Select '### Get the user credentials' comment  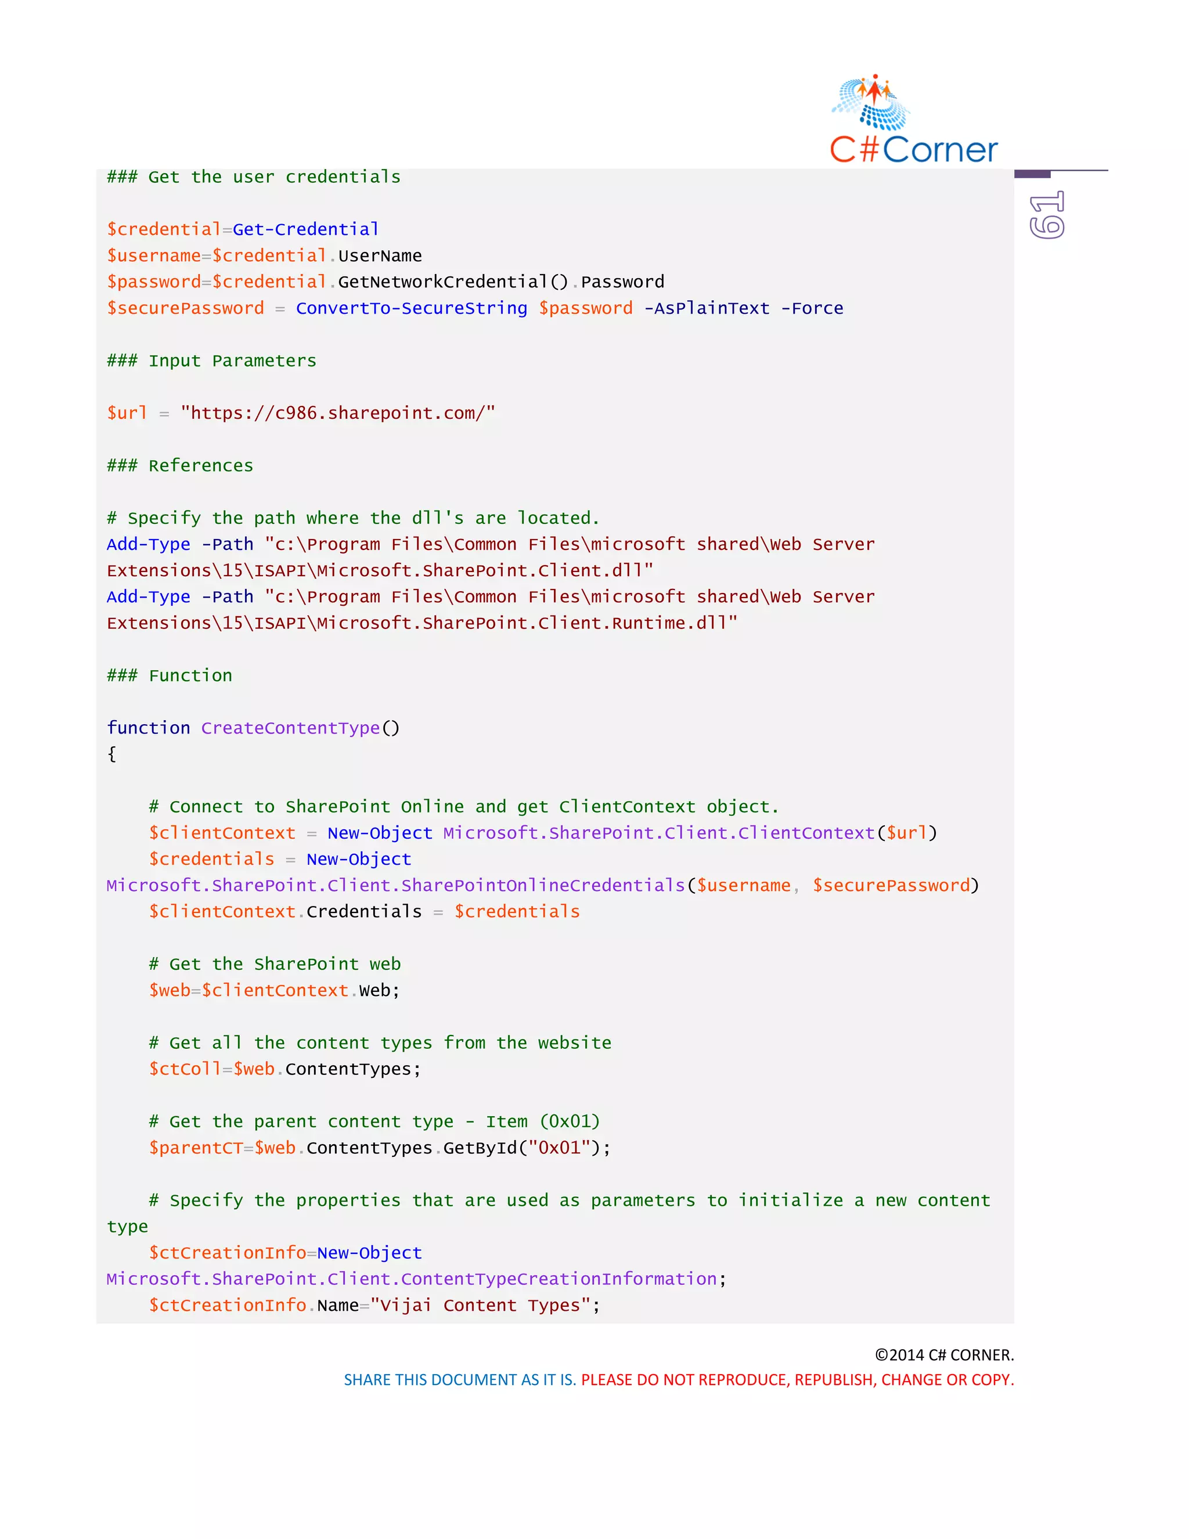[x=254, y=177]
